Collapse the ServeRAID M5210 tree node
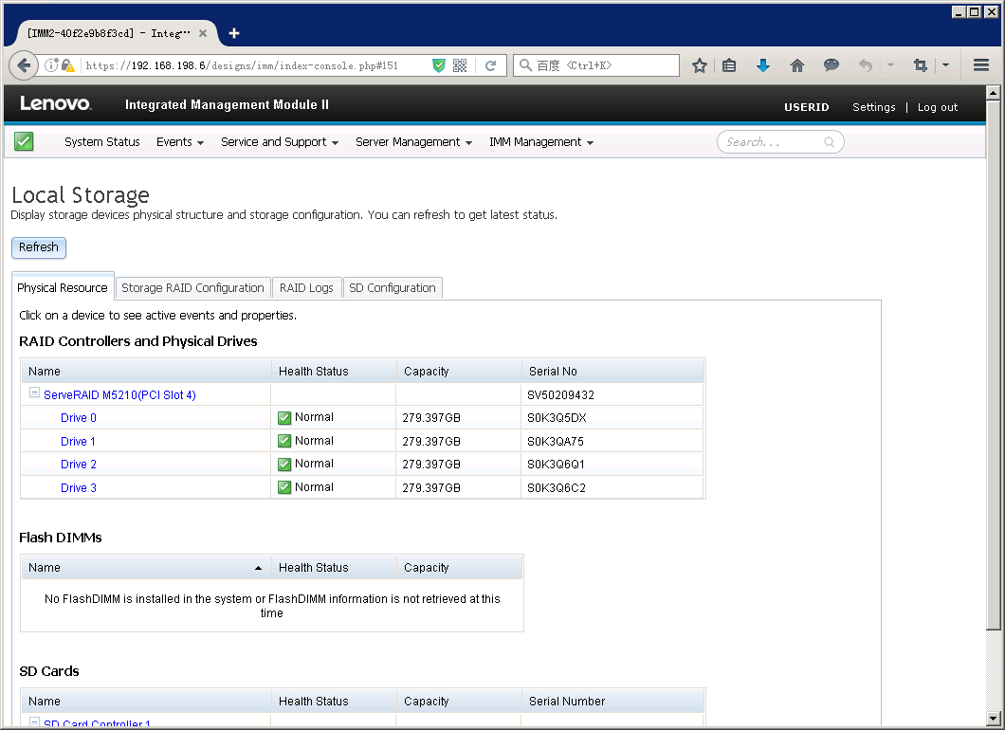This screenshot has height=730, width=1005. click(34, 394)
